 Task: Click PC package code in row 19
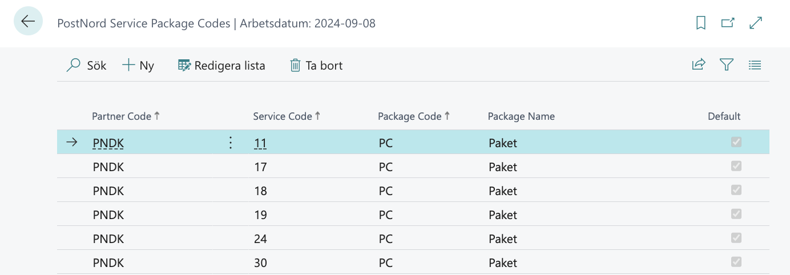pos(386,215)
